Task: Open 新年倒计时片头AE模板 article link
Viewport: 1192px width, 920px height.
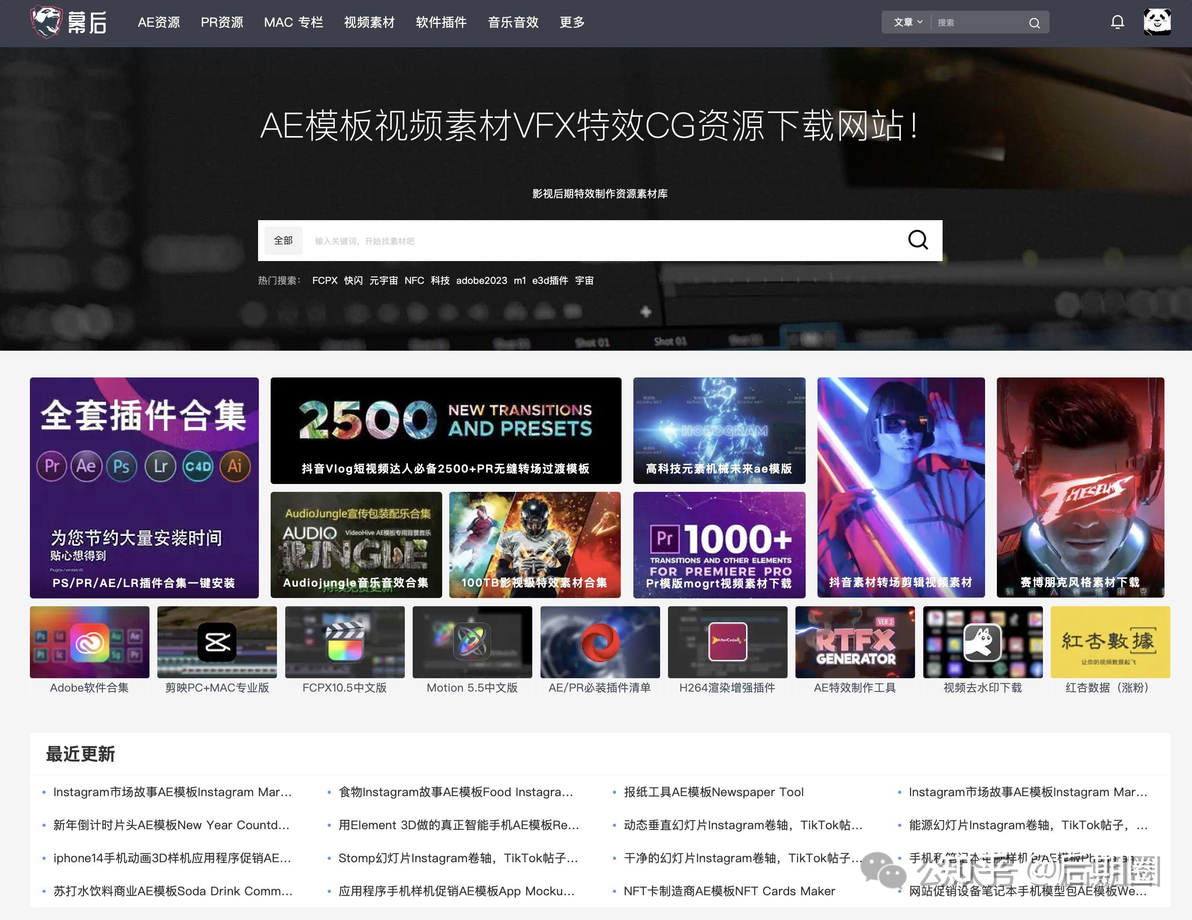Action: point(172,825)
